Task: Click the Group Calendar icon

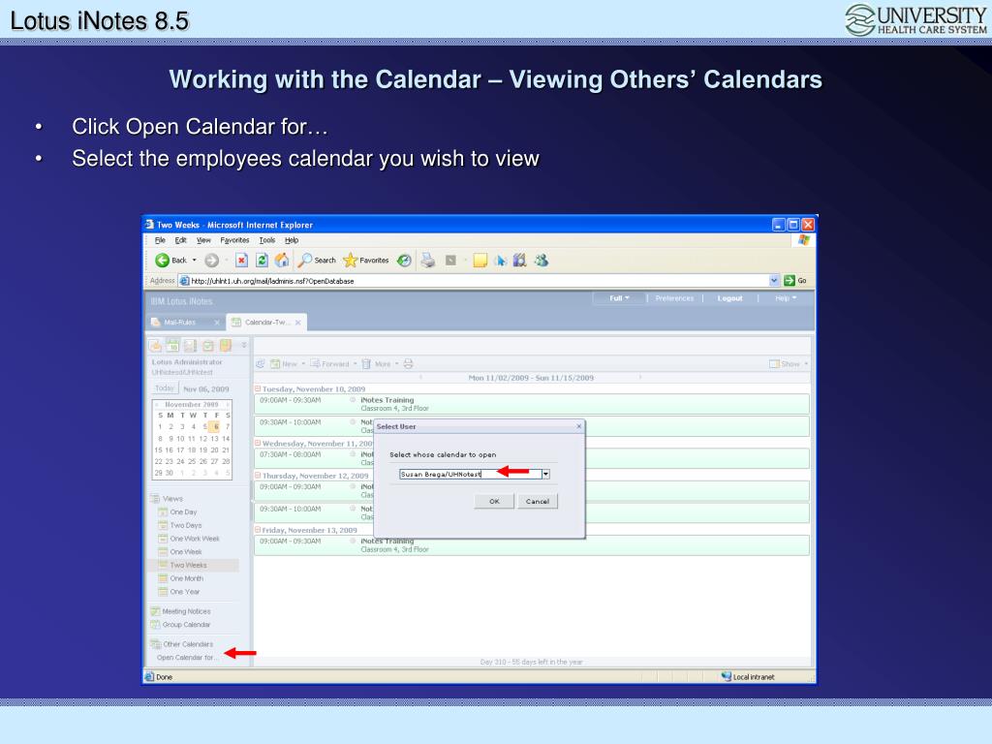Action: tap(156, 625)
